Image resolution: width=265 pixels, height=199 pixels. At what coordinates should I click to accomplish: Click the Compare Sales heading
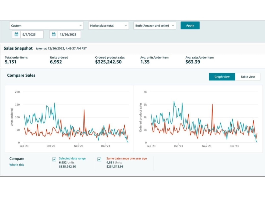coord(21,75)
